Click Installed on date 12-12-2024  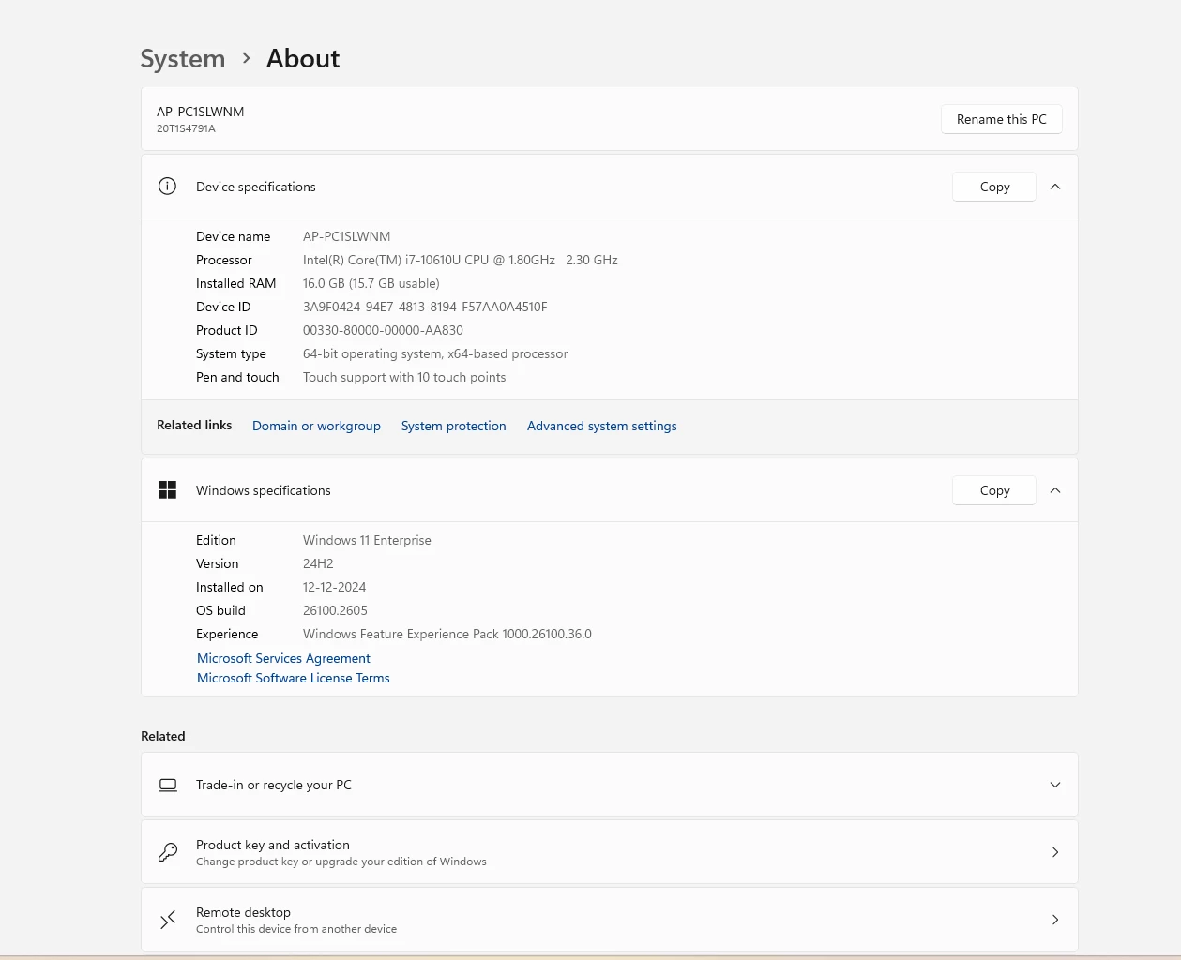[335, 587]
